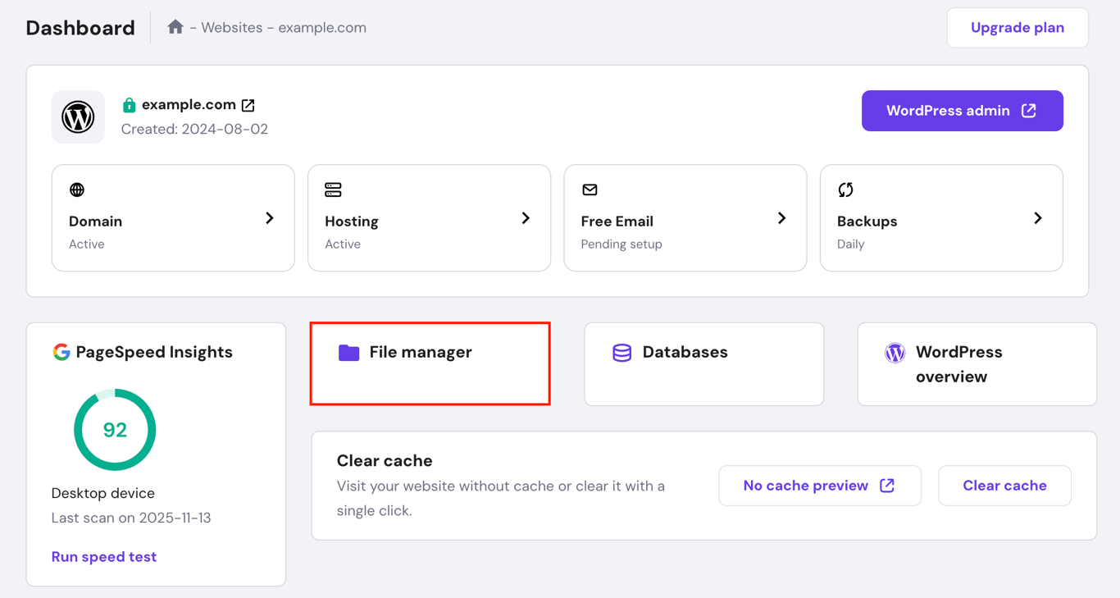Open the WordPress admin panel
Image resolution: width=1120 pixels, height=598 pixels.
coord(962,110)
